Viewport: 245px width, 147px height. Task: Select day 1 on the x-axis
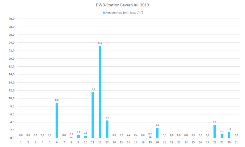pos(21,142)
